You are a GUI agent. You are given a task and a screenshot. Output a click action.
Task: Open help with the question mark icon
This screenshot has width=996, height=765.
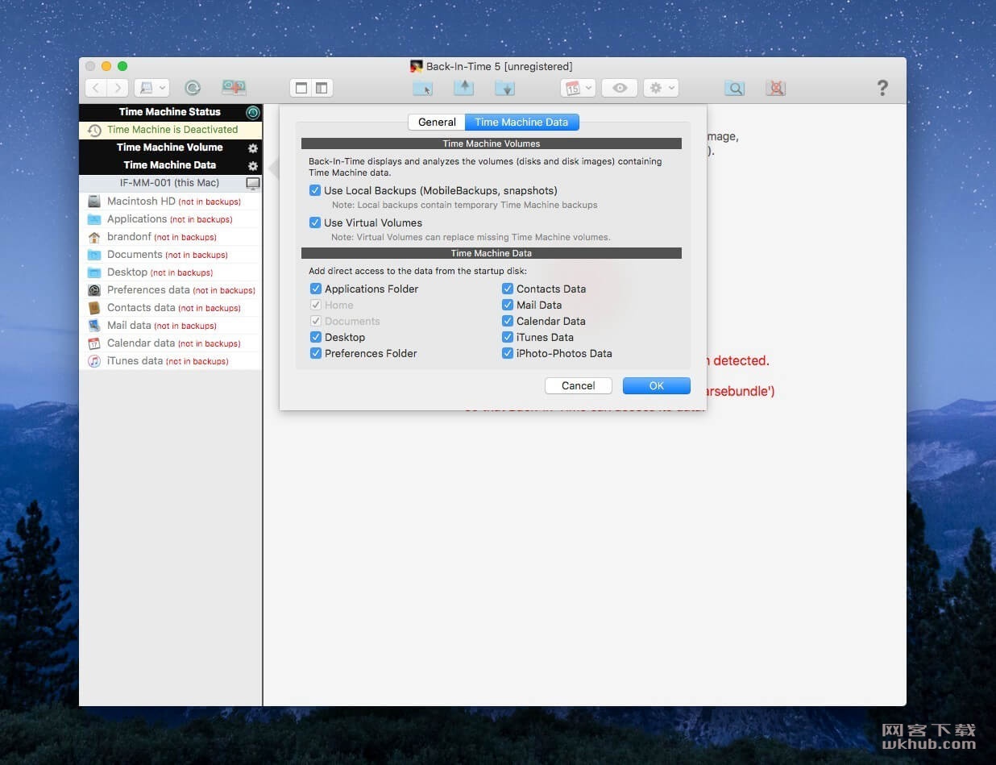pyautogui.click(x=882, y=88)
